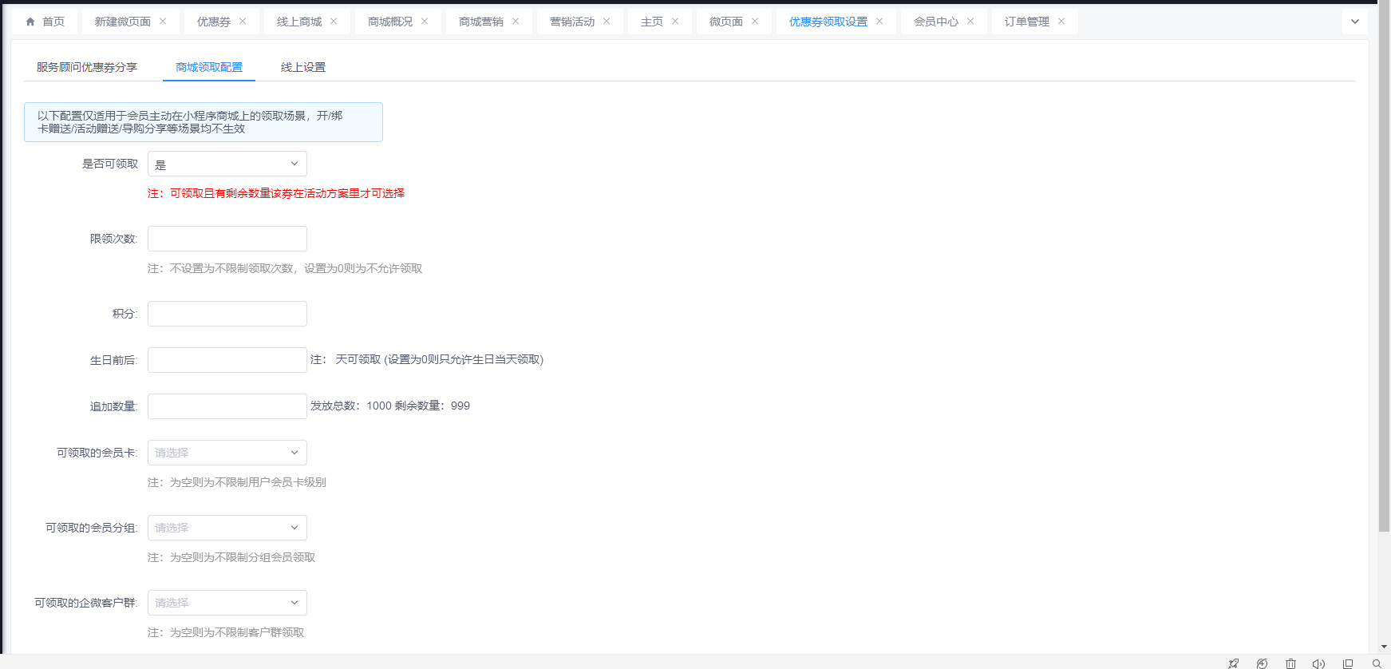The width and height of the screenshot is (1391, 669).
Task: Expand the tab list dropdown chevron
Action: click(1354, 22)
